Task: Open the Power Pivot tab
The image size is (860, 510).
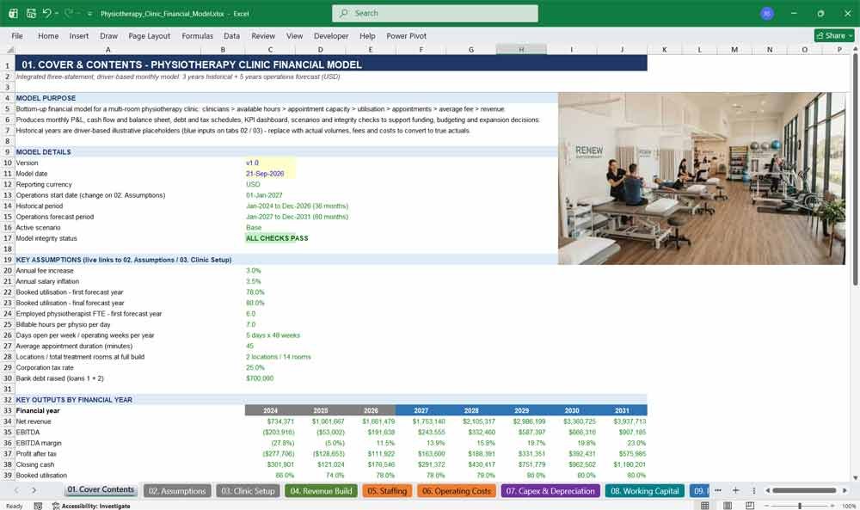Action: pyautogui.click(x=407, y=35)
